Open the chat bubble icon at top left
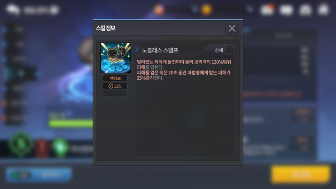The height and width of the screenshot is (189, 336). [x=13, y=10]
